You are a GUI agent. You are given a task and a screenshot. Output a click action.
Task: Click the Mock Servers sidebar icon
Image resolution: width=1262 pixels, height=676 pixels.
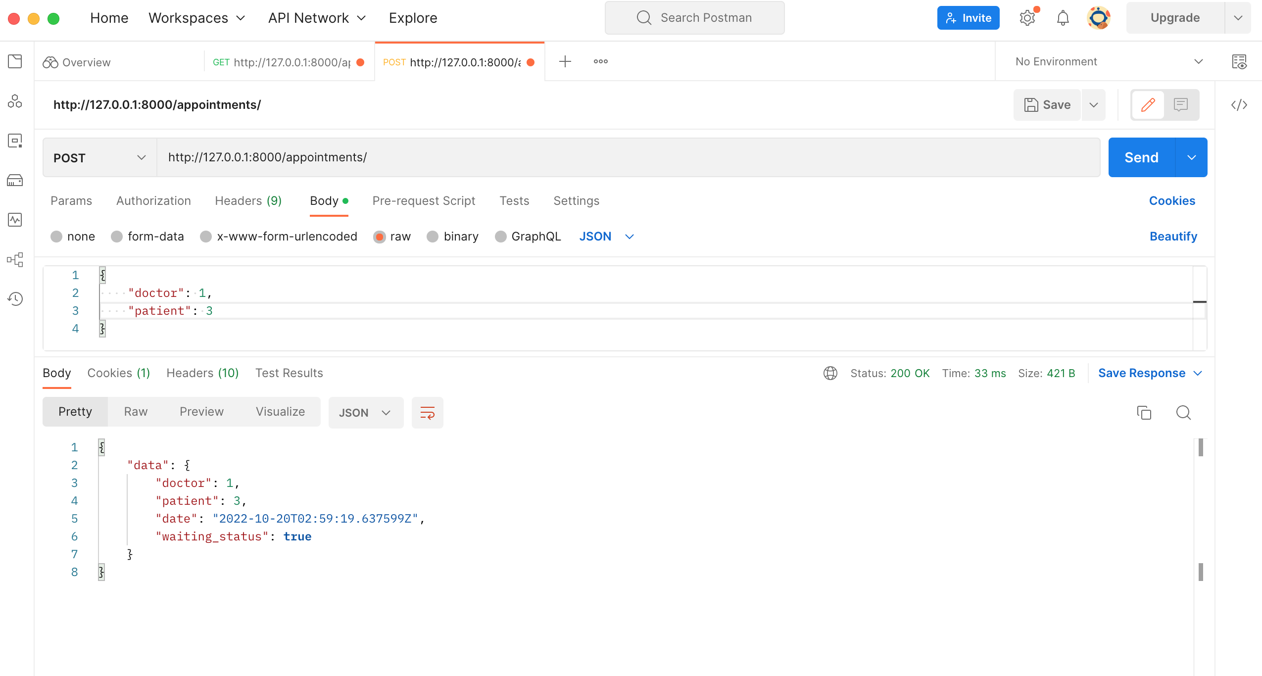pos(14,180)
